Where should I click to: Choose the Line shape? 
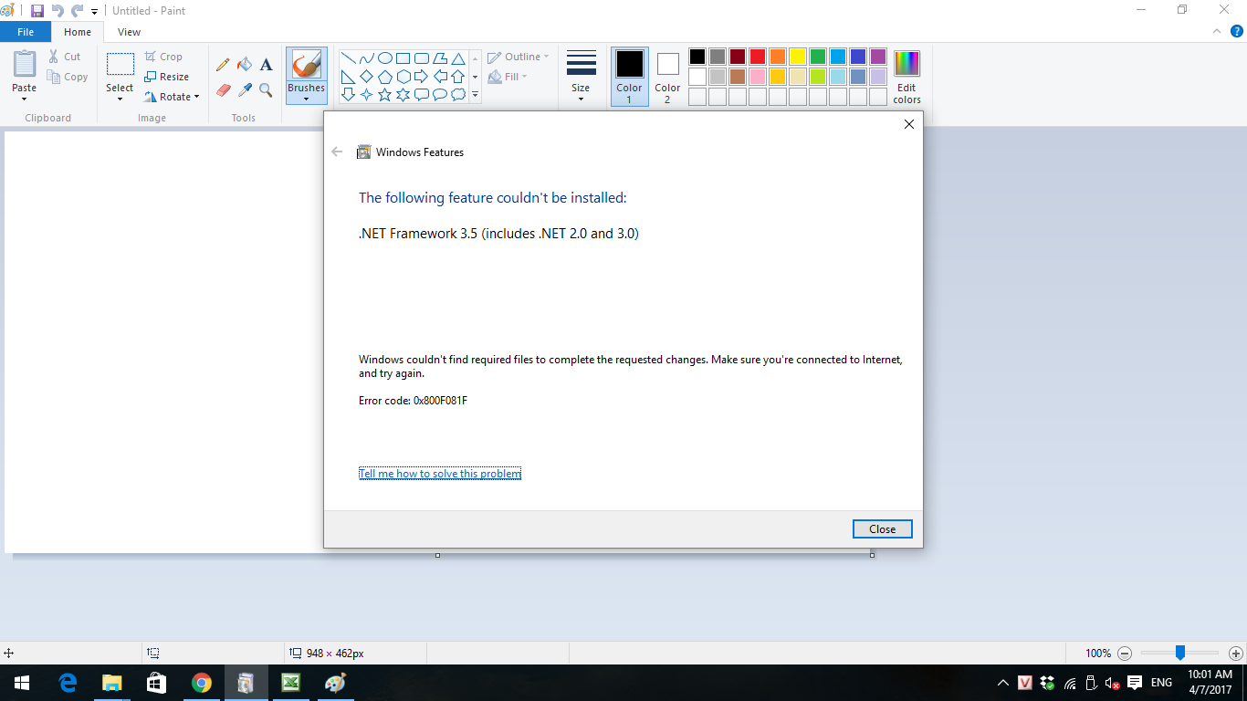(x=349, y=58)
